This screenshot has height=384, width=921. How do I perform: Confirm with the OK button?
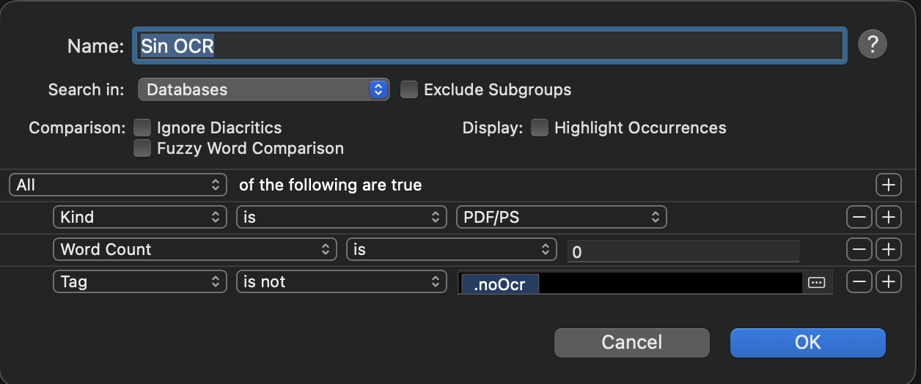pos(807,342)
